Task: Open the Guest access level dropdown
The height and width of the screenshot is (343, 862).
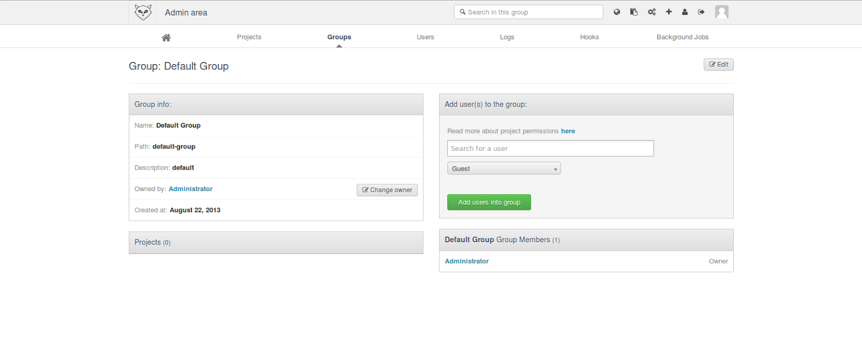Action: coord(504,169)
